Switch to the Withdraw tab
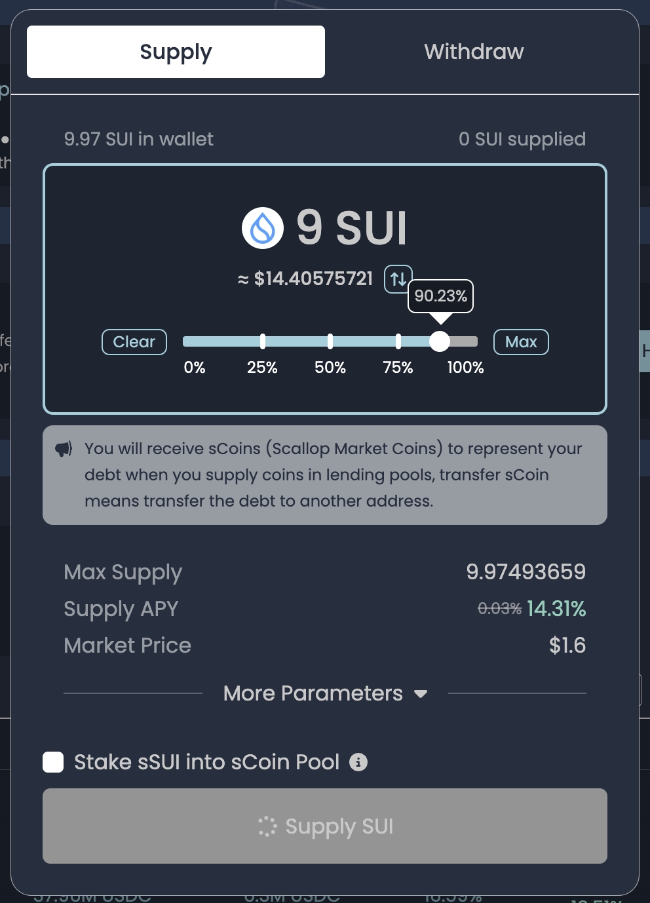Image resolution: width=650 pixels, height=903 pixels. [474, 52]
